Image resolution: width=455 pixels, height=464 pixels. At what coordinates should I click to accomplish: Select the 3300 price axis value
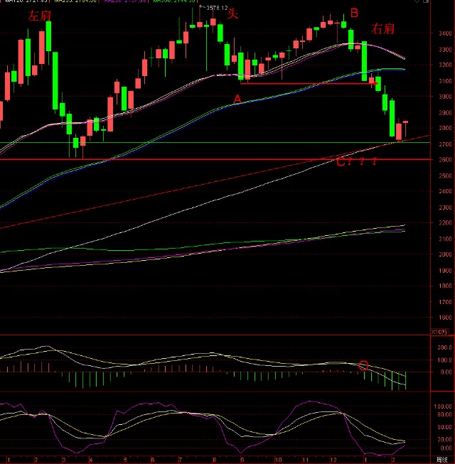coord(445,50)
